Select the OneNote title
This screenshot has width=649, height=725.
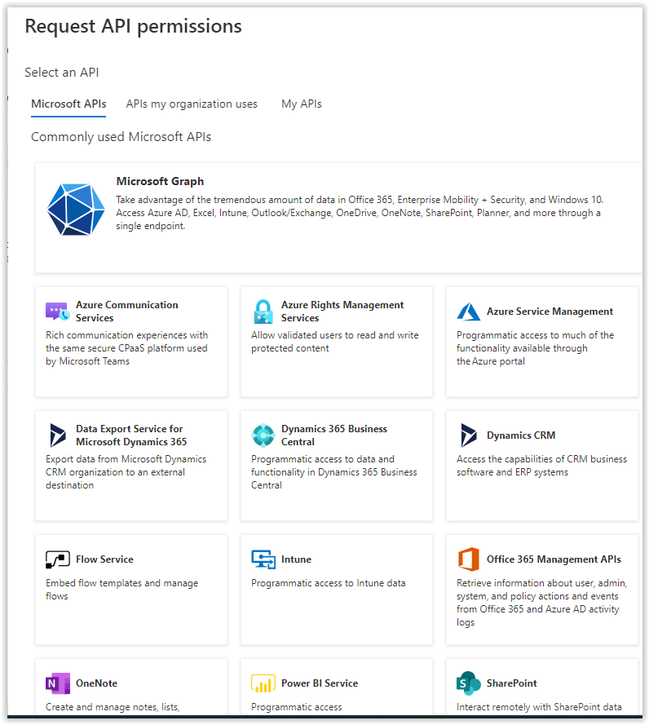pyautogui.click(x=96, y=683)
